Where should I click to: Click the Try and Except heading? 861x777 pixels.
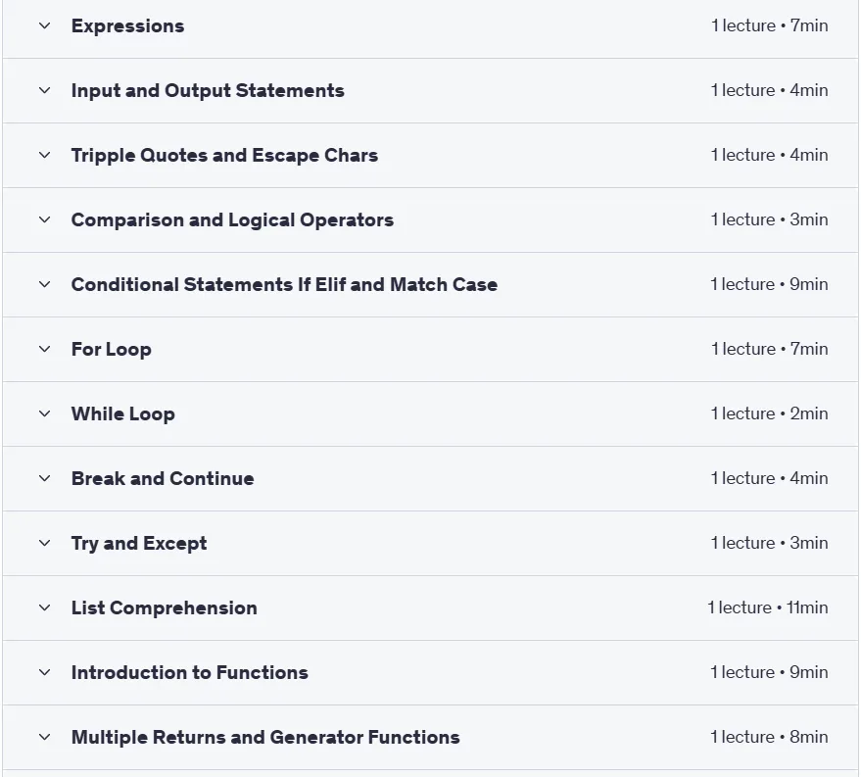139,544
